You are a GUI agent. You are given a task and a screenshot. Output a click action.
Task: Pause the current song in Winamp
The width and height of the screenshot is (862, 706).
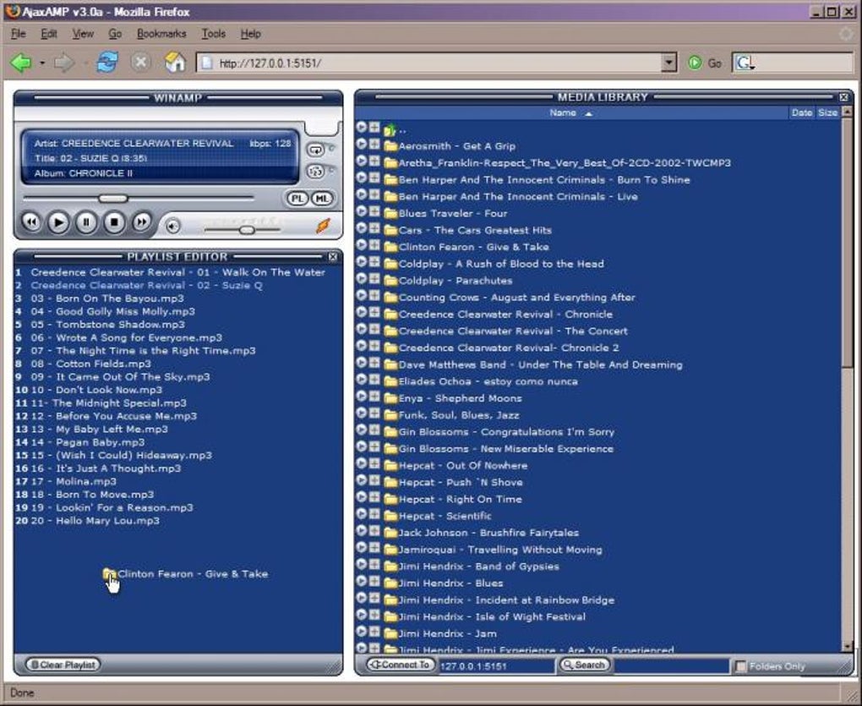pos(86,222)
